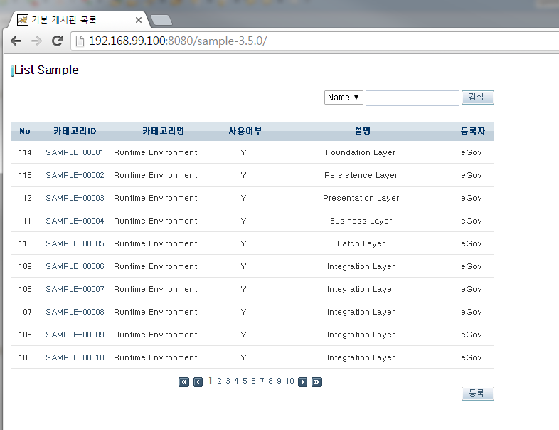Reload the page with refresh icon
559x430 pixels.
58,41
